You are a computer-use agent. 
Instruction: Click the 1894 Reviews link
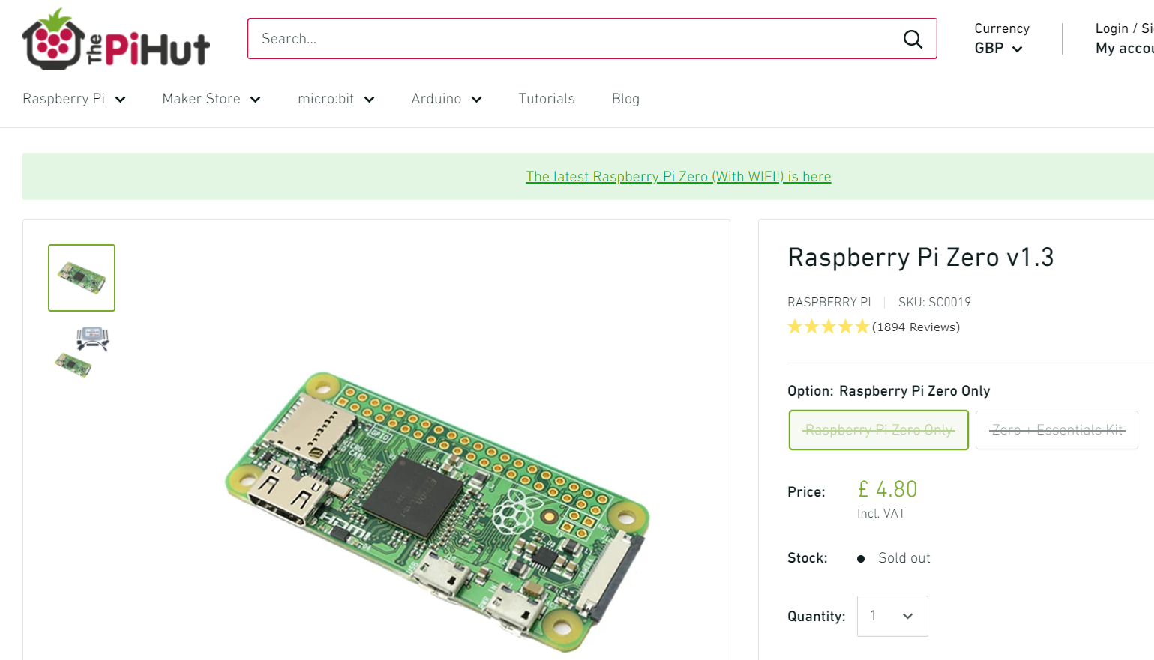coord(916,327)
